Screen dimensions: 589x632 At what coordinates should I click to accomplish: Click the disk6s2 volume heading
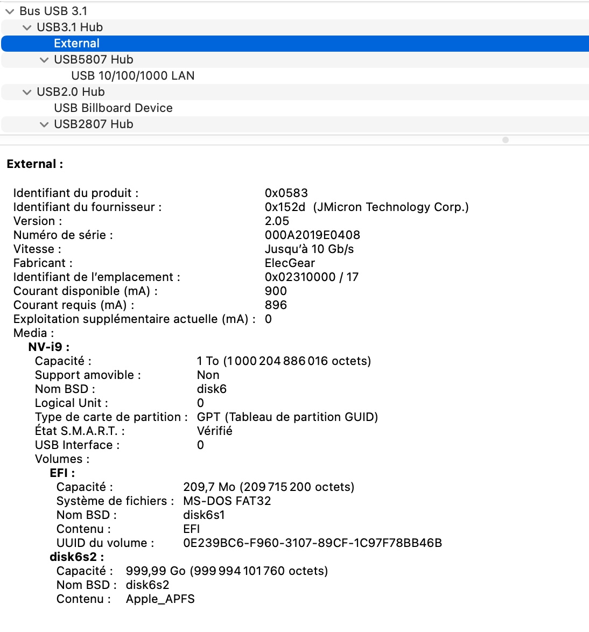click(x=76, y=557)
